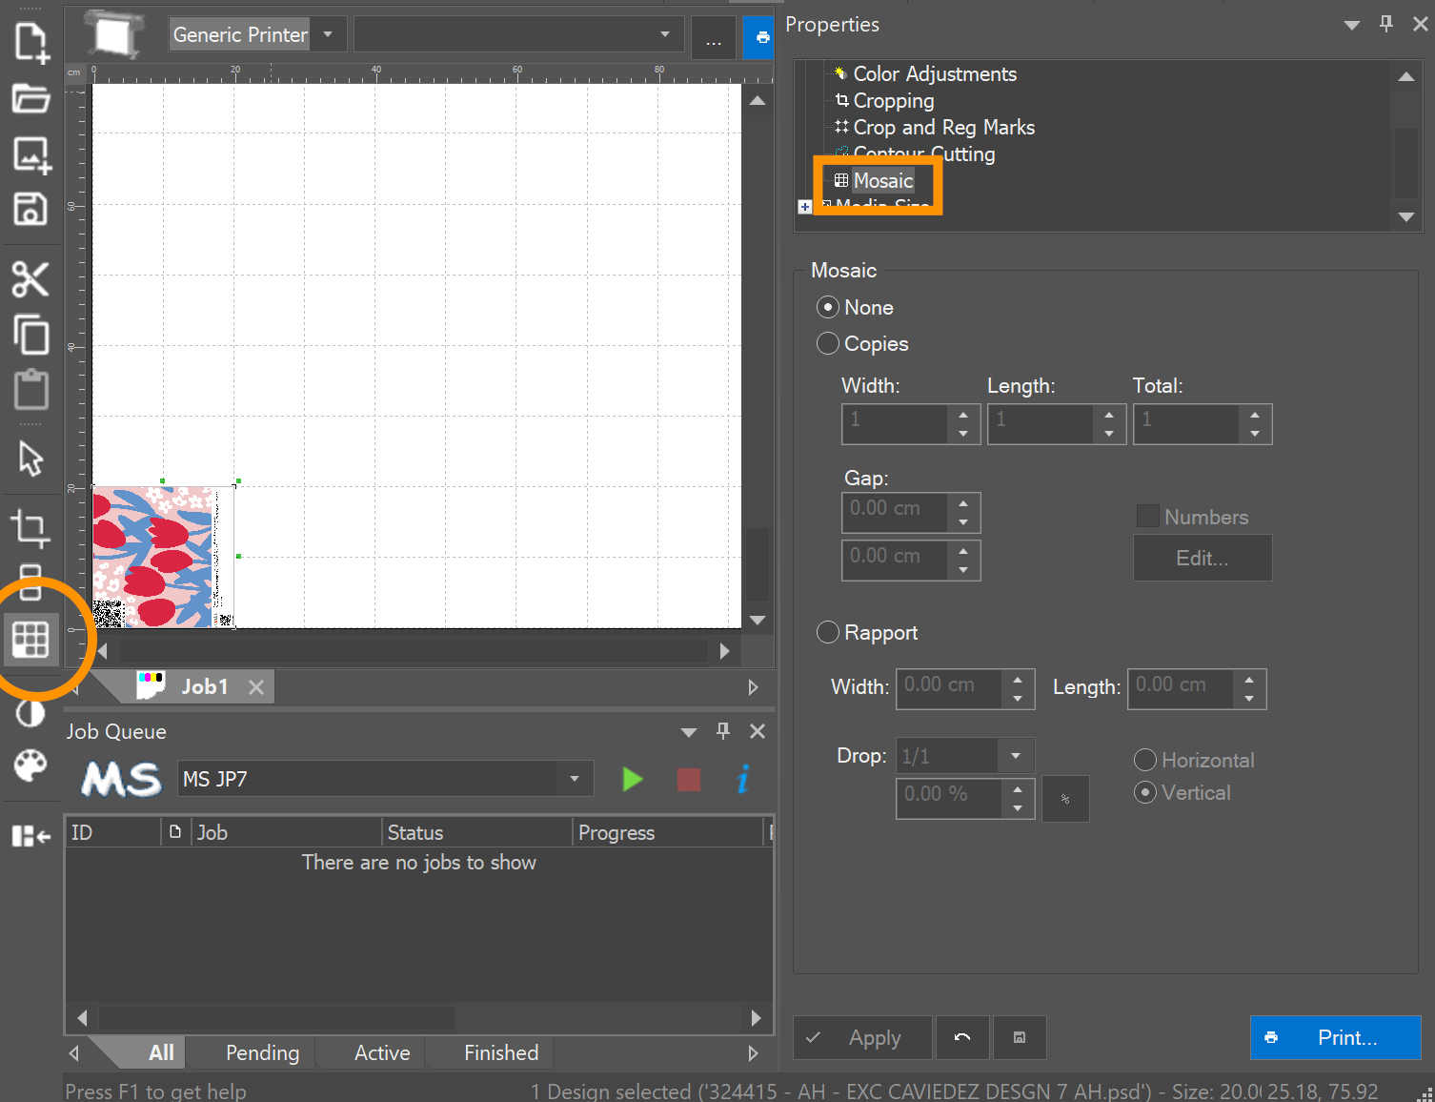
Task: Click the Add image icon
Action: pos(30,154)
